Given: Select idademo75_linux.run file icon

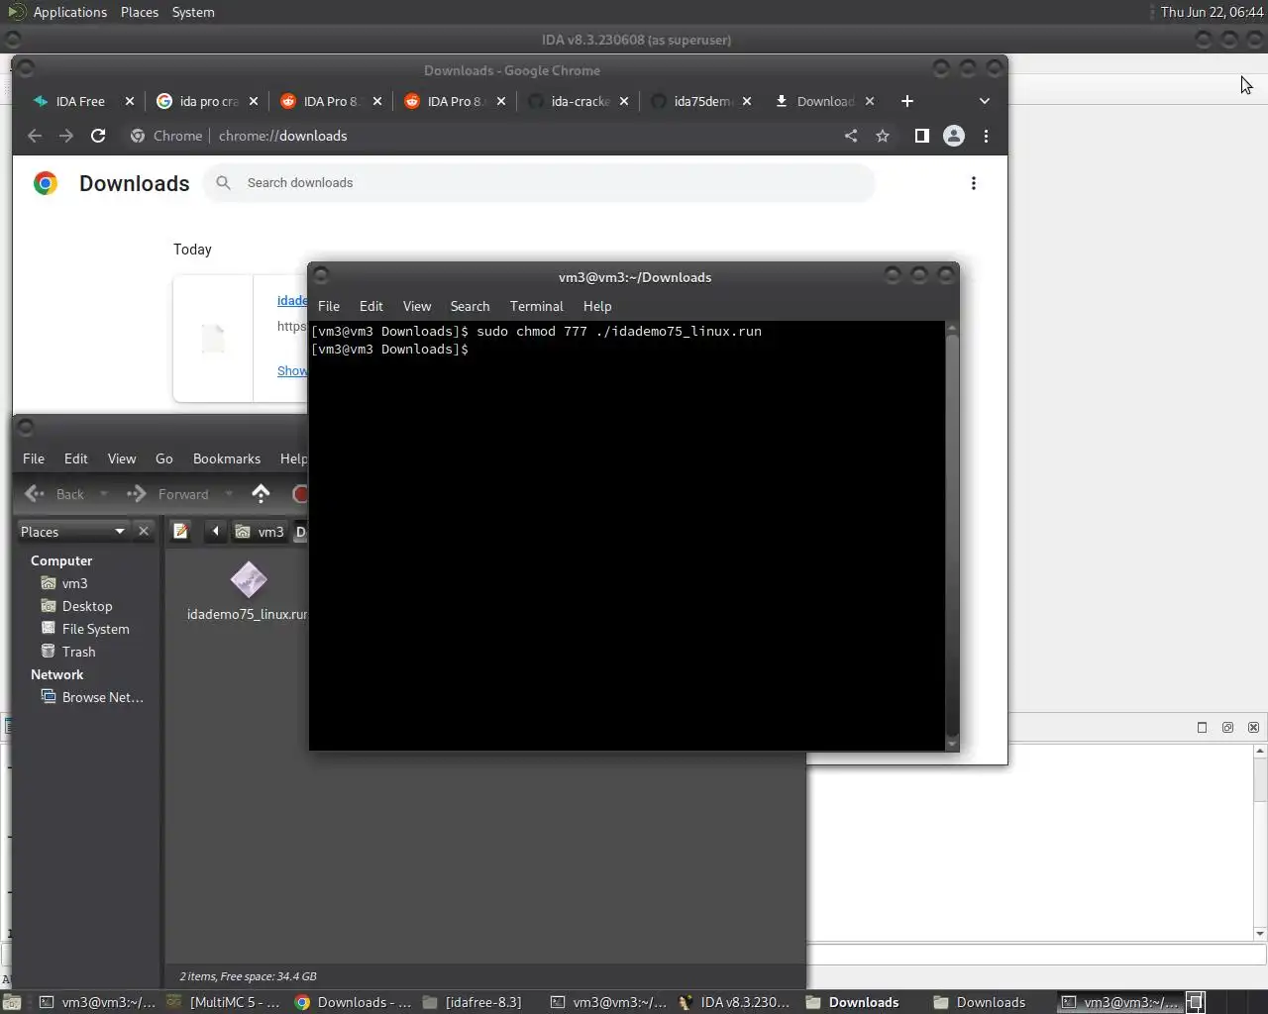Looking at the screenshot, I should 248,580.
